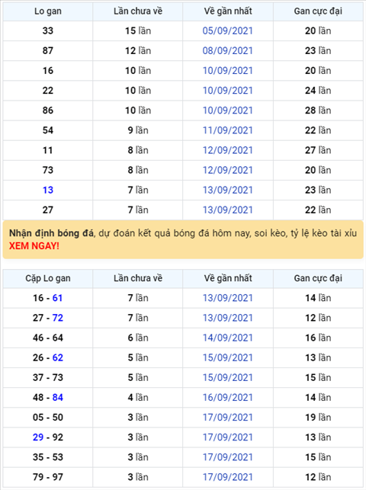
Task: Open the 11/09/2021 date link
Action: 227,130
